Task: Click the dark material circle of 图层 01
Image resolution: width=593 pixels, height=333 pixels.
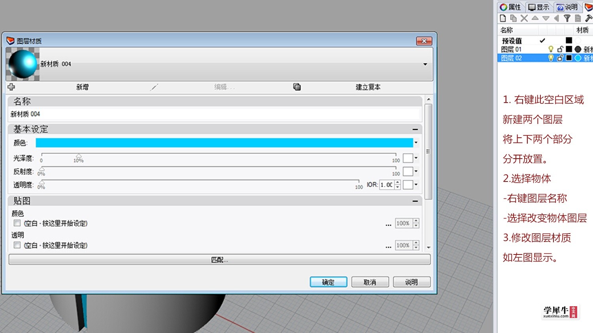Action: coord(578,49)
